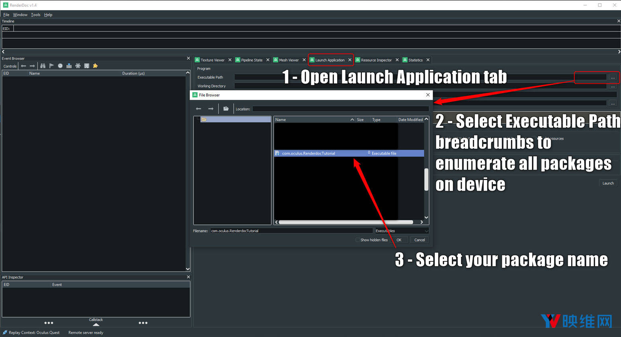The image size is (621, 337).
Task: Switch to the Pipeline State tab
Action: pyautogui.click(x=252, y=60)
